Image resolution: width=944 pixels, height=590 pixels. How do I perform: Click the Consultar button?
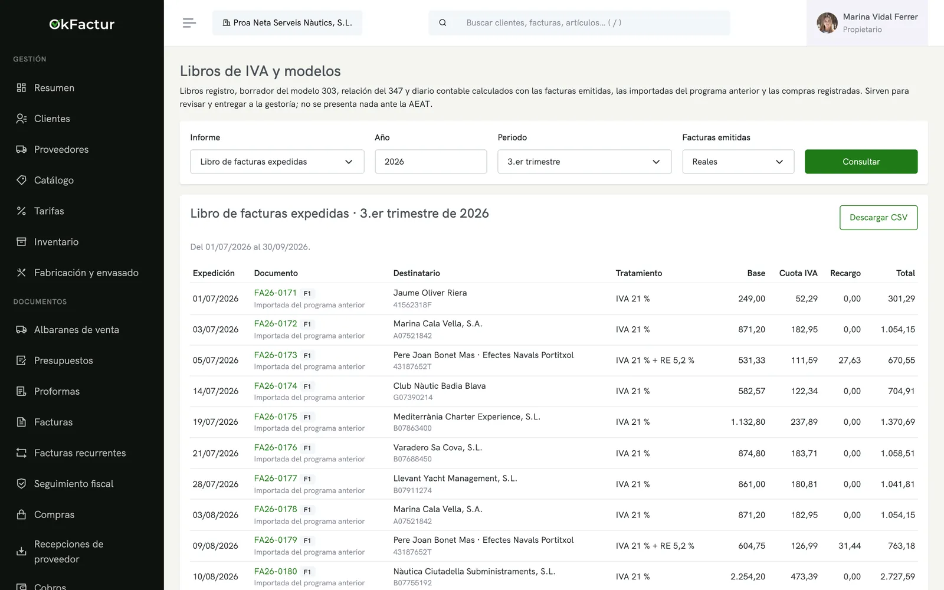pos(861,162)
